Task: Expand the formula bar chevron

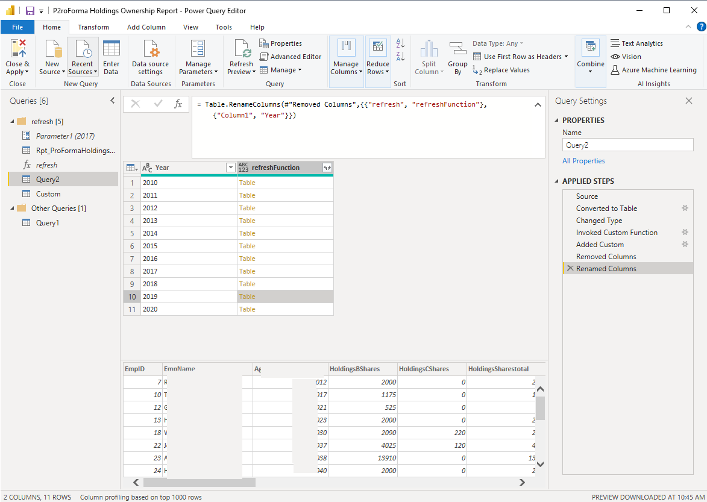Action: 538,104
